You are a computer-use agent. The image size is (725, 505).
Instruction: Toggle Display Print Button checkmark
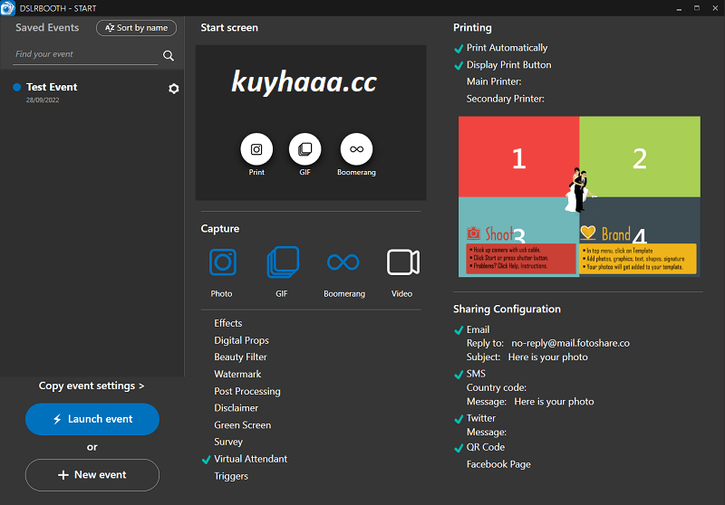click(x=459, y=65)
